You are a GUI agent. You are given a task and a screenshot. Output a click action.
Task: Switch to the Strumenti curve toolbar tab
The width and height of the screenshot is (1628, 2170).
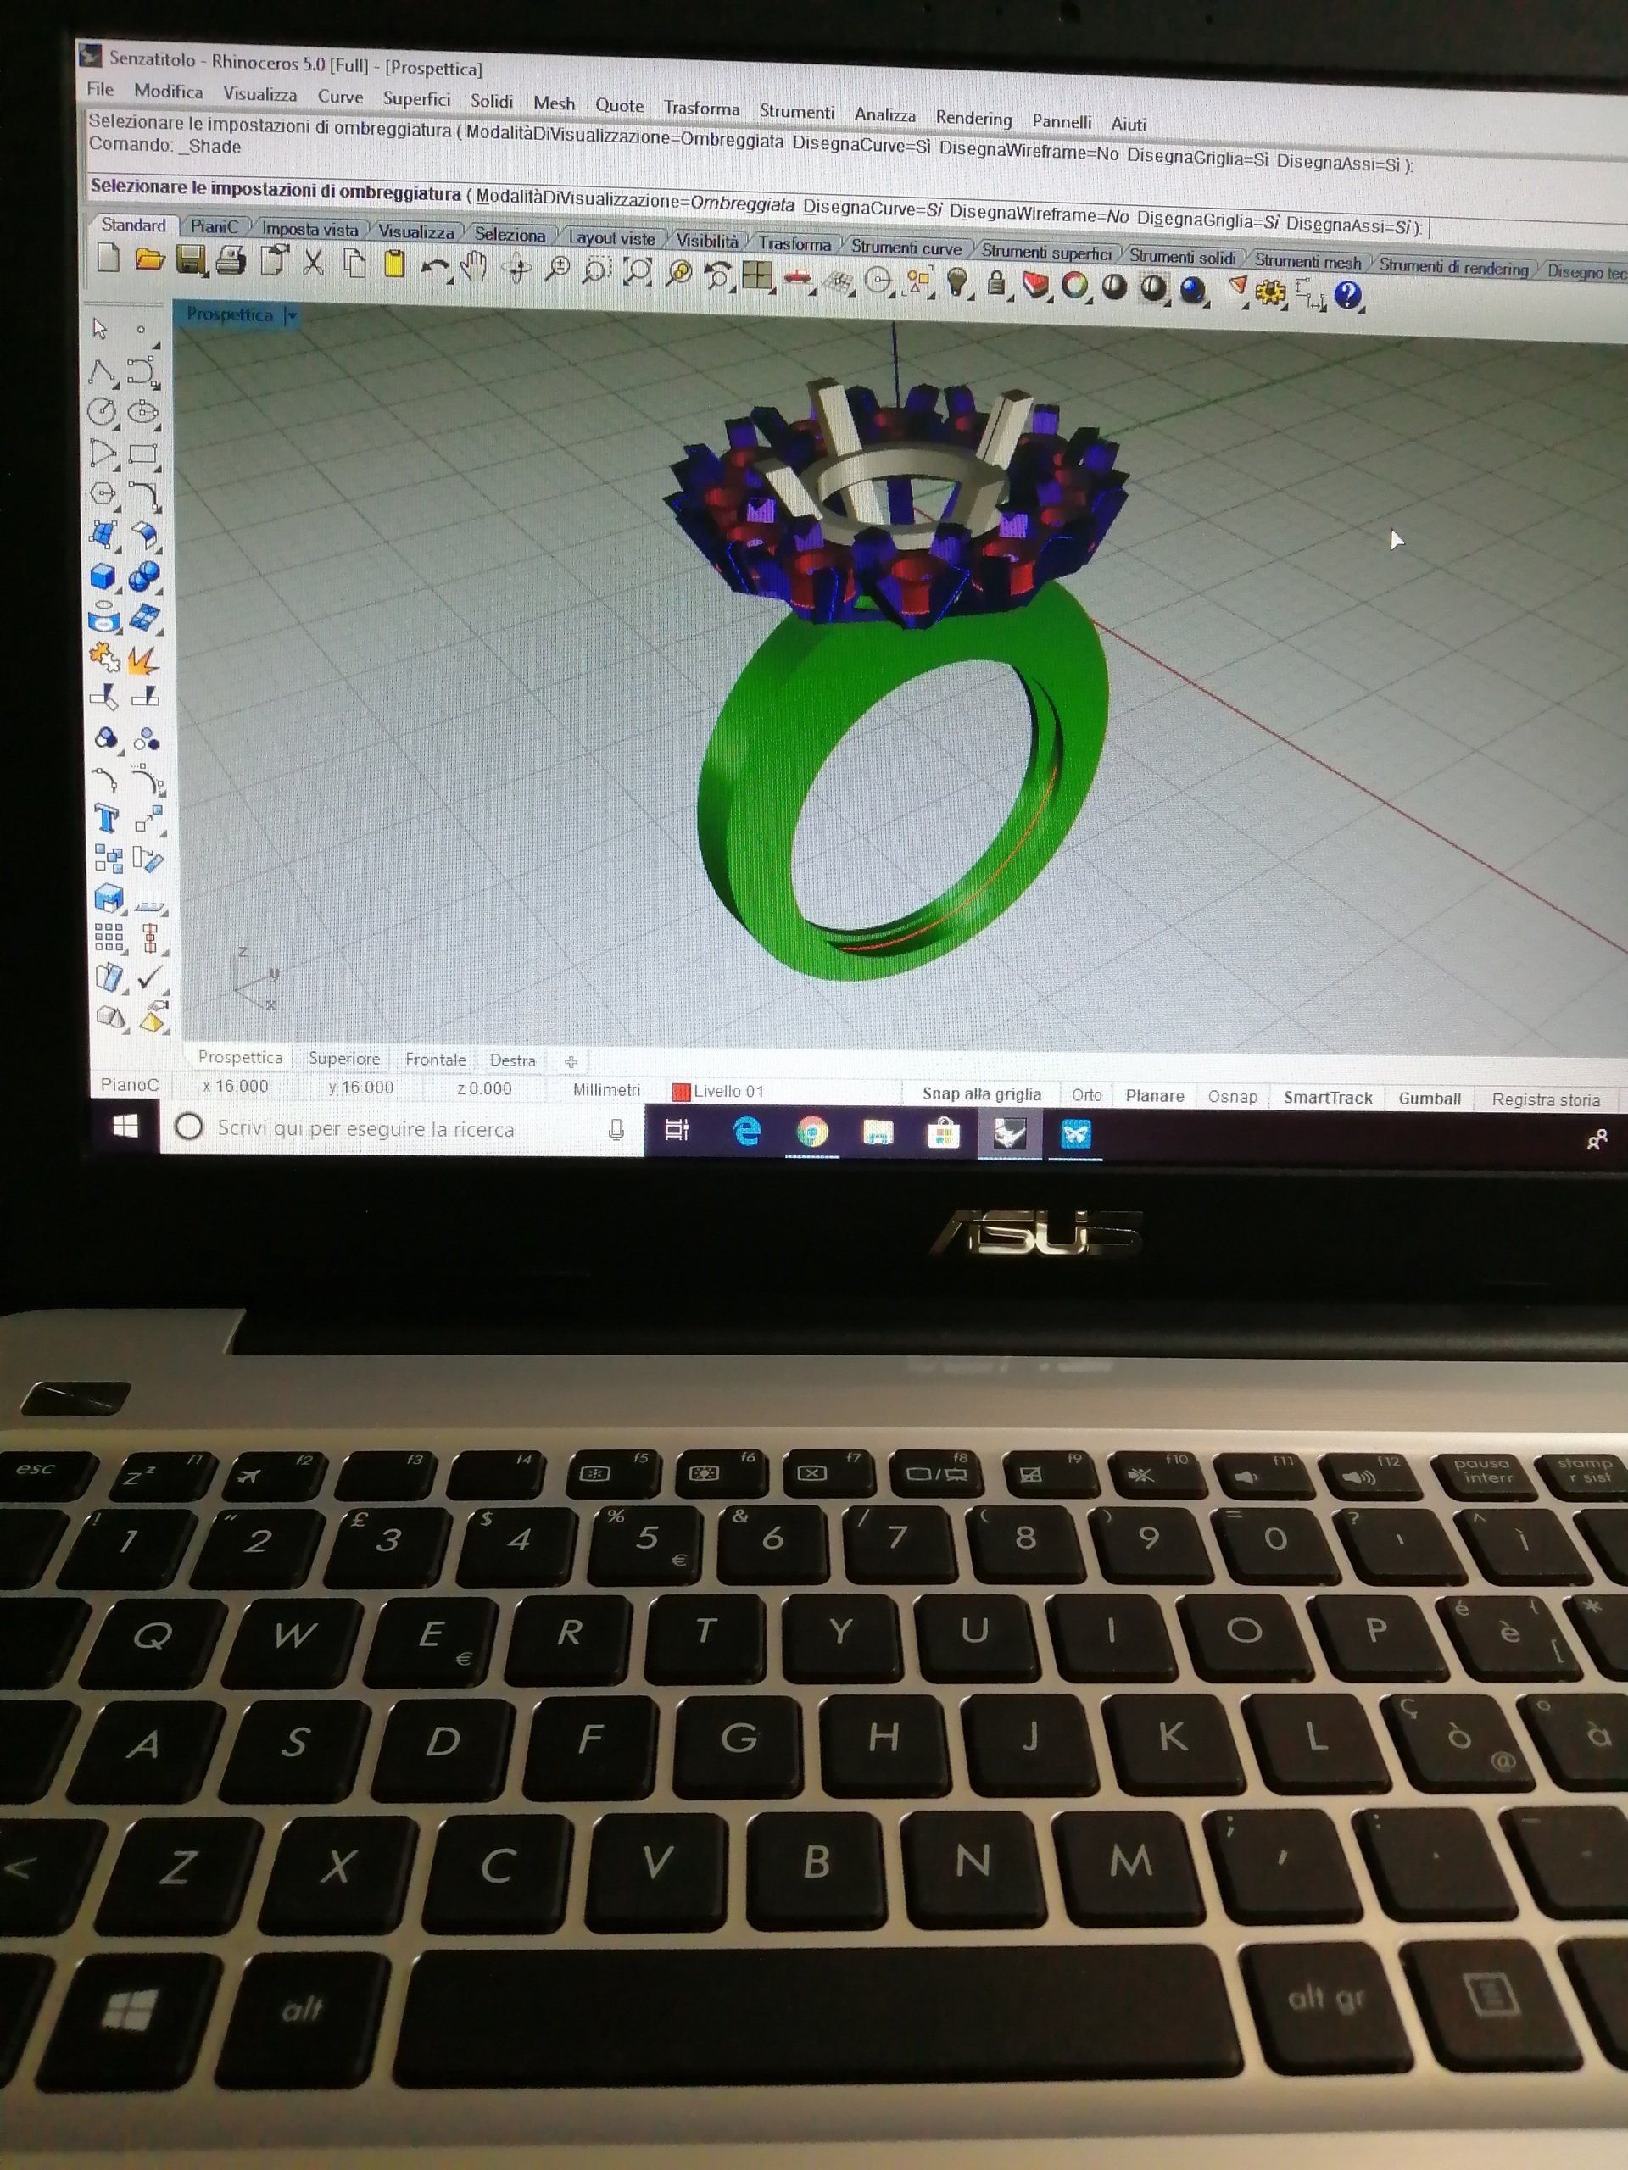click(905, 248)
